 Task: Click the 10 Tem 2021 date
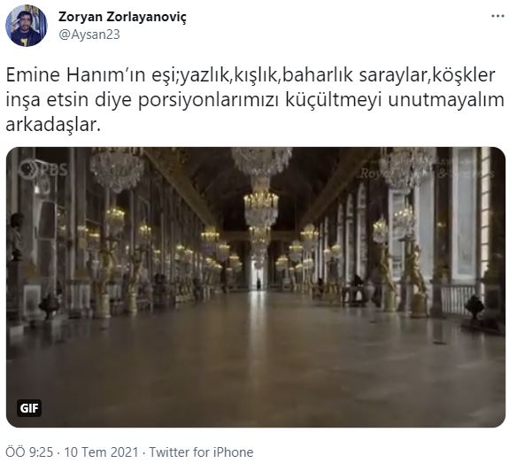point(101,452)
